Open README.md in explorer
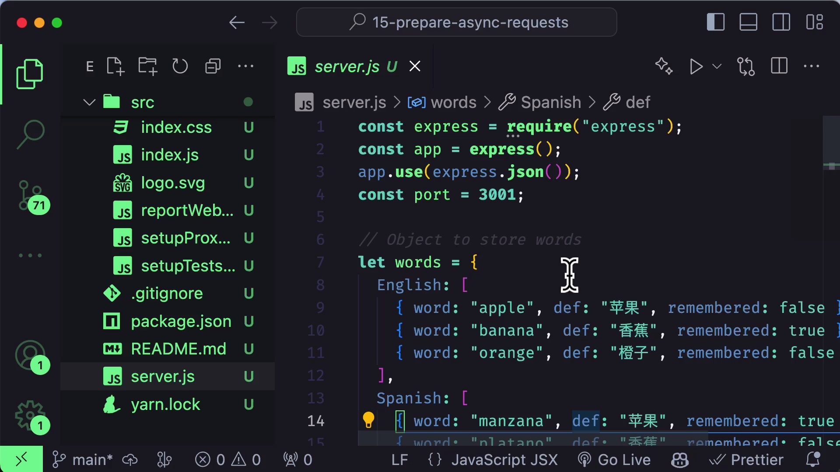The width and height of the screenshot is (840, 472). (168, 349)
